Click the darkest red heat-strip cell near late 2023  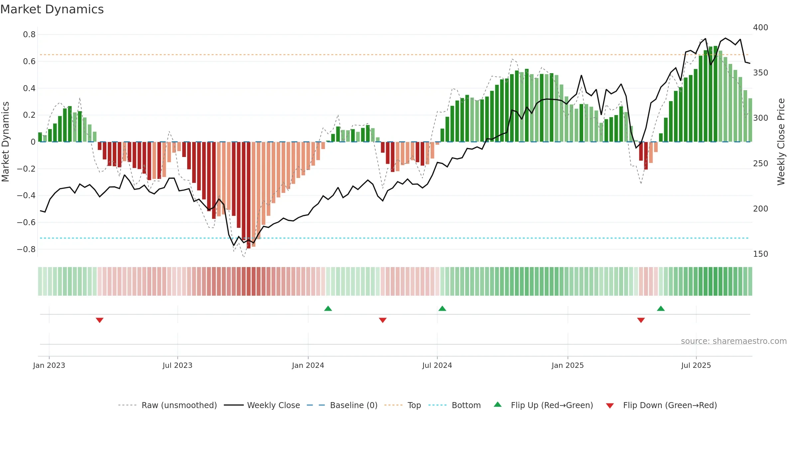(249, 281)
